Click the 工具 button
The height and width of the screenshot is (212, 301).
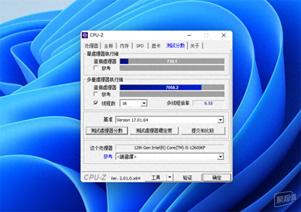(x=156, y=178)
